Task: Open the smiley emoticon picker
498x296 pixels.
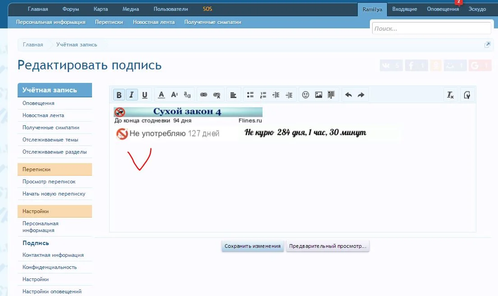Action: (305, 95)
